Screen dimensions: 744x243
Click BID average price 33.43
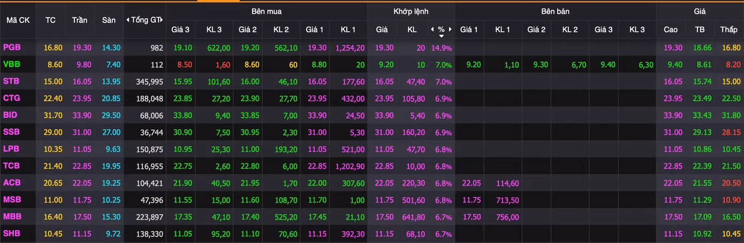tap(703, 116)
